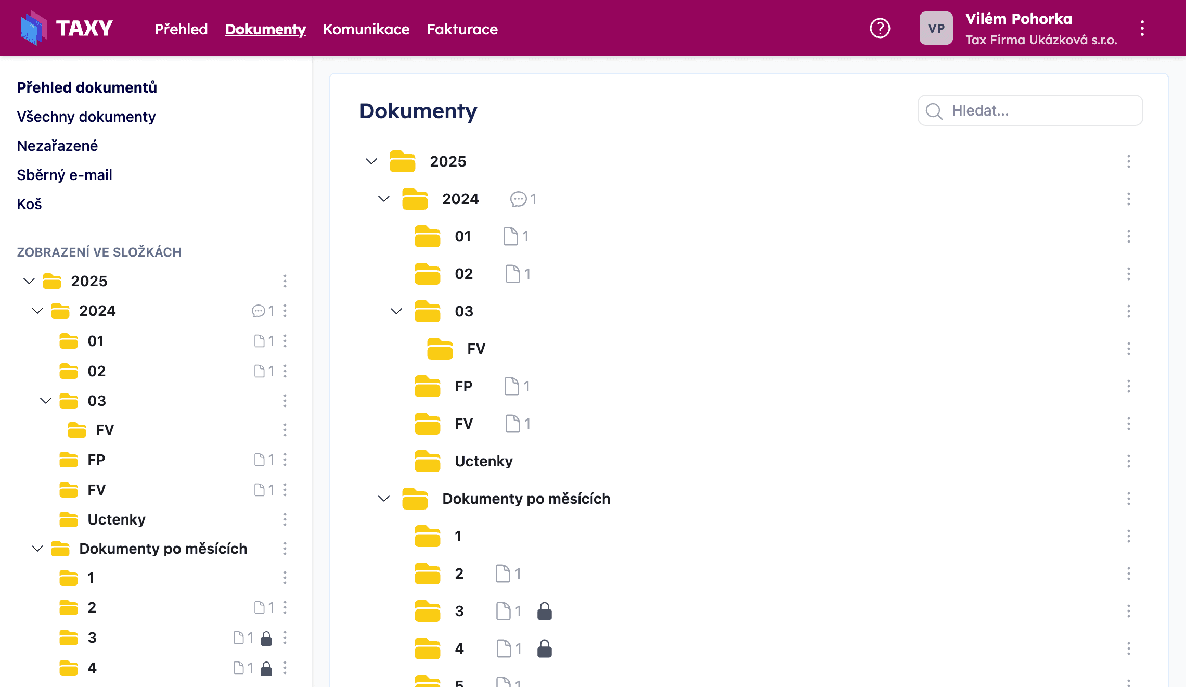This screenshot has width=1186, height=687.
Task: Collapse the 03 folder in main list
Action: (396, 311)
